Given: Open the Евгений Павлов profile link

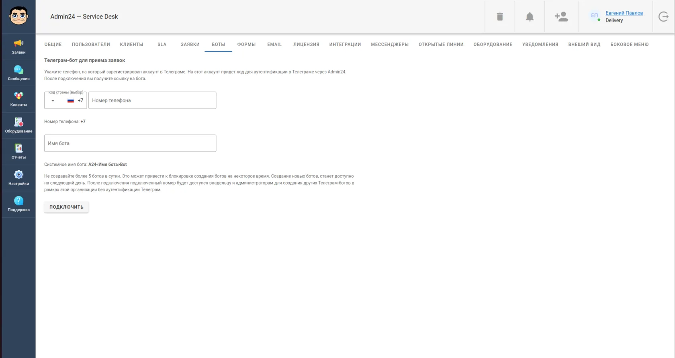Looking at the screenshot, I should click(x=624, y=13).
